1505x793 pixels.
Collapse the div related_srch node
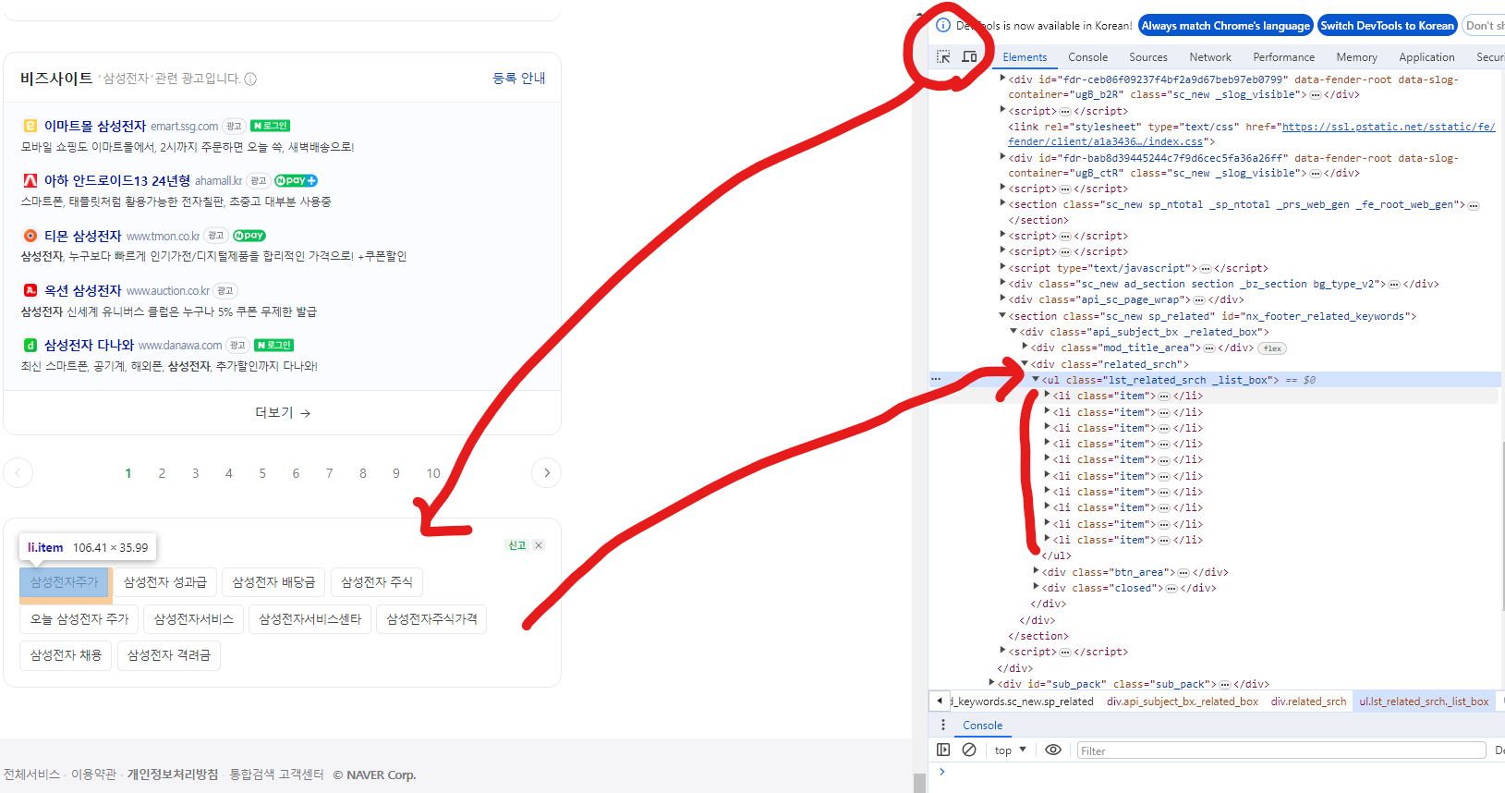coord(1025,363)
